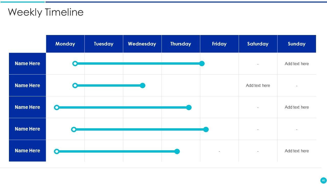The image size is (327, 184).
Task: Click the Friday column header
Action: click(219, 44)
